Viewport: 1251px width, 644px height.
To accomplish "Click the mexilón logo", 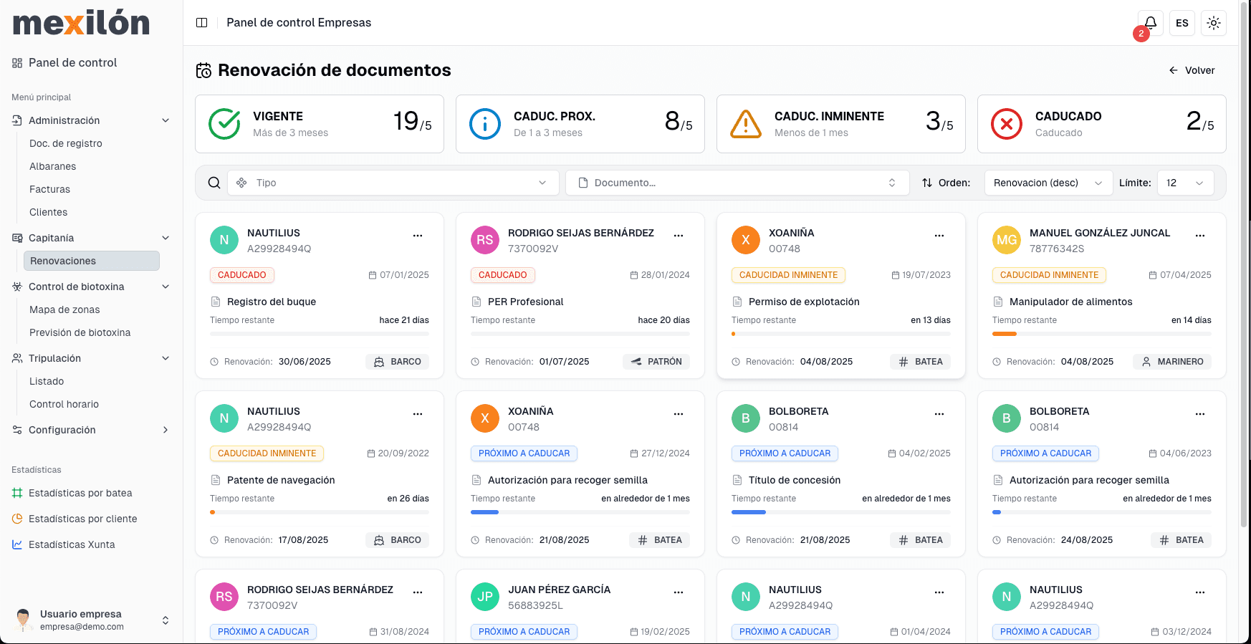I will pyautogui.click(x=82, y=23).
